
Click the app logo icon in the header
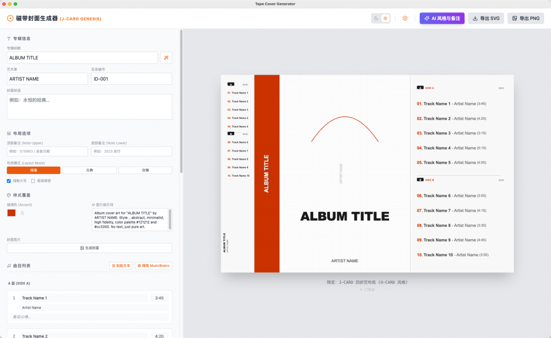[10, 18]
